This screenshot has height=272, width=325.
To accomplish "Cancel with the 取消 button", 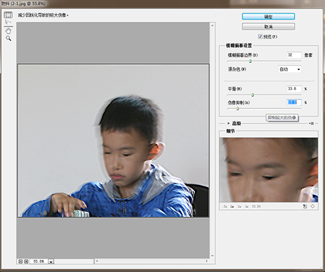I will click(268, 26).
